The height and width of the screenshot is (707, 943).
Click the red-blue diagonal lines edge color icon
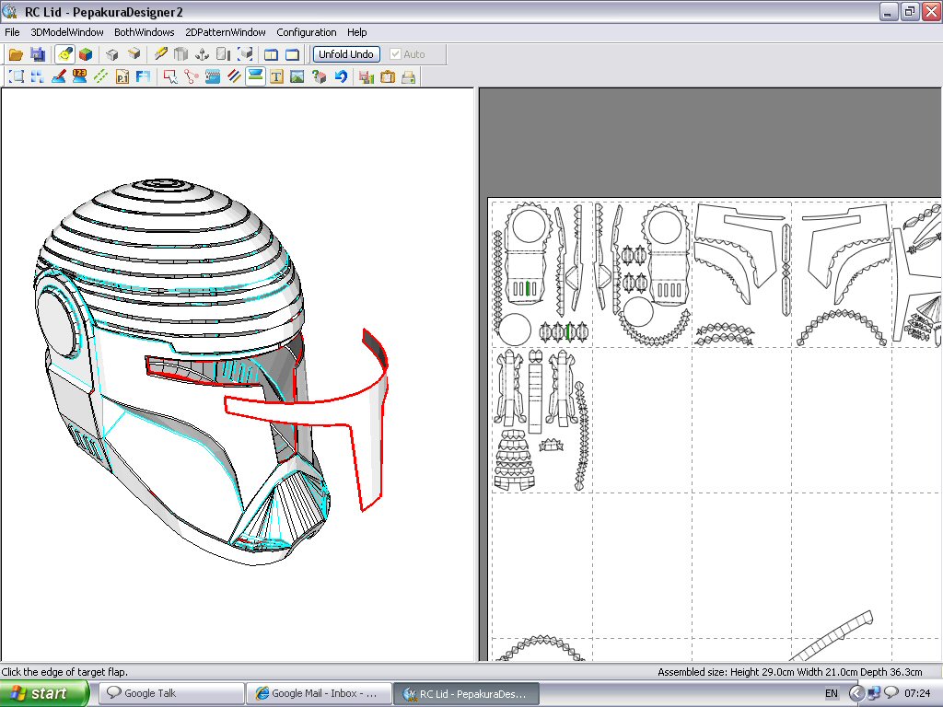pos(234,77)
